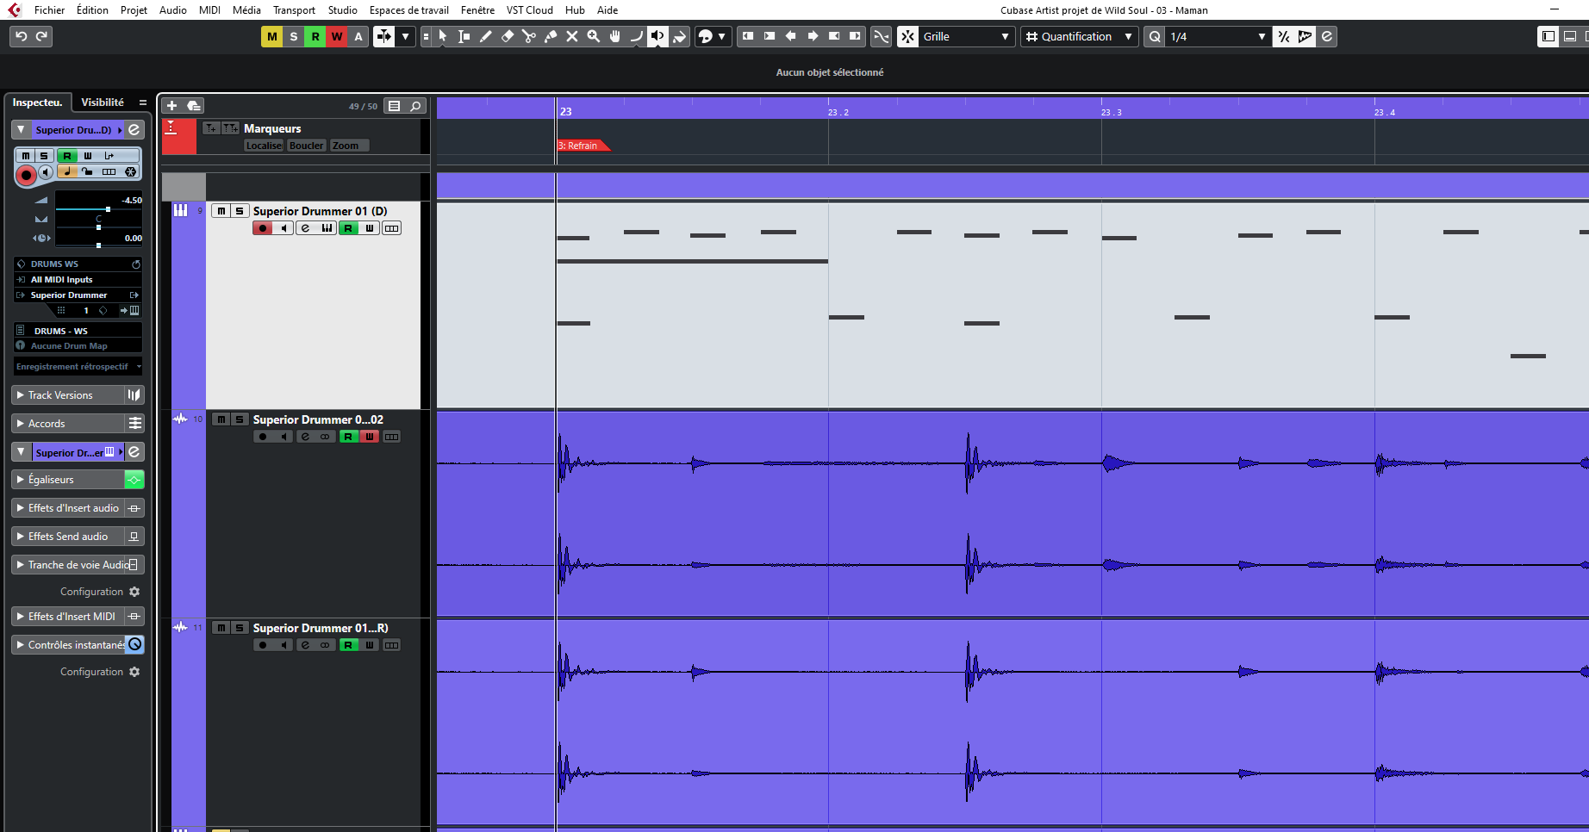
Task: Click the Add Marker icon on Marqueurs track
Action: pyautogui.click(x=211, y=128)
